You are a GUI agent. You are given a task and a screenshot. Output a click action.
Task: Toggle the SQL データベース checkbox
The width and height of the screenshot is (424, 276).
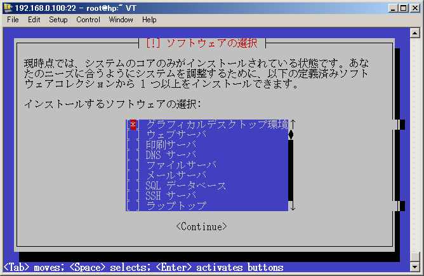coord(133,186)
